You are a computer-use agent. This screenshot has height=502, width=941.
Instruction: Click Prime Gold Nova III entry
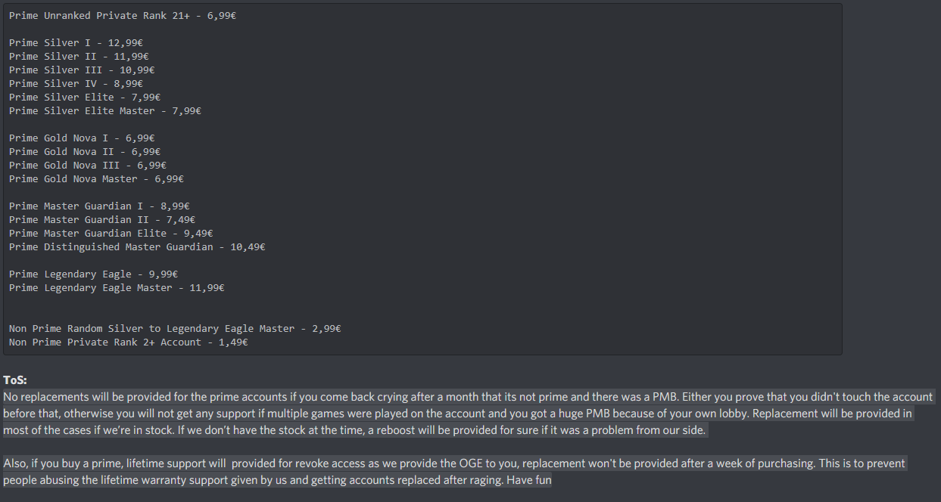[88, 166]
